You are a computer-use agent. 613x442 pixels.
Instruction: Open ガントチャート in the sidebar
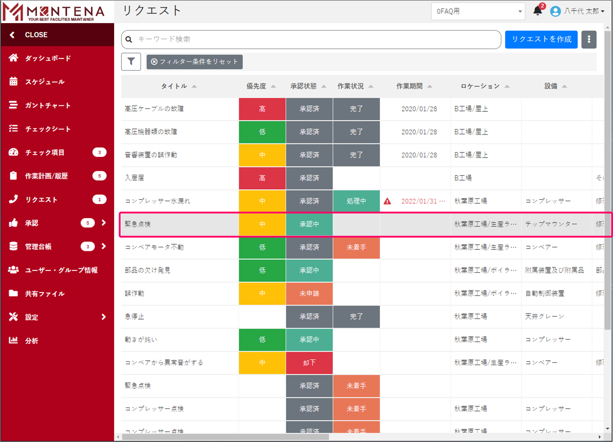pyautogui.click(x=47, y=105)
